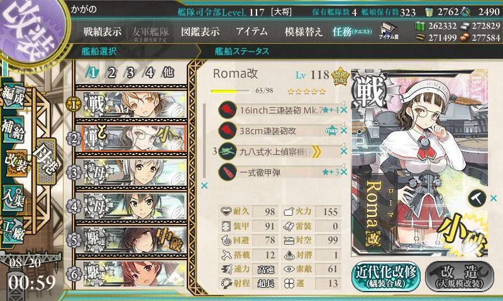Click the アイテム屋 item shop icon

pyautogui.click(x=389, y=31)
